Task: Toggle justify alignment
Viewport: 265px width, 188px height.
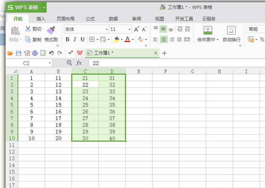Action: 179,39
